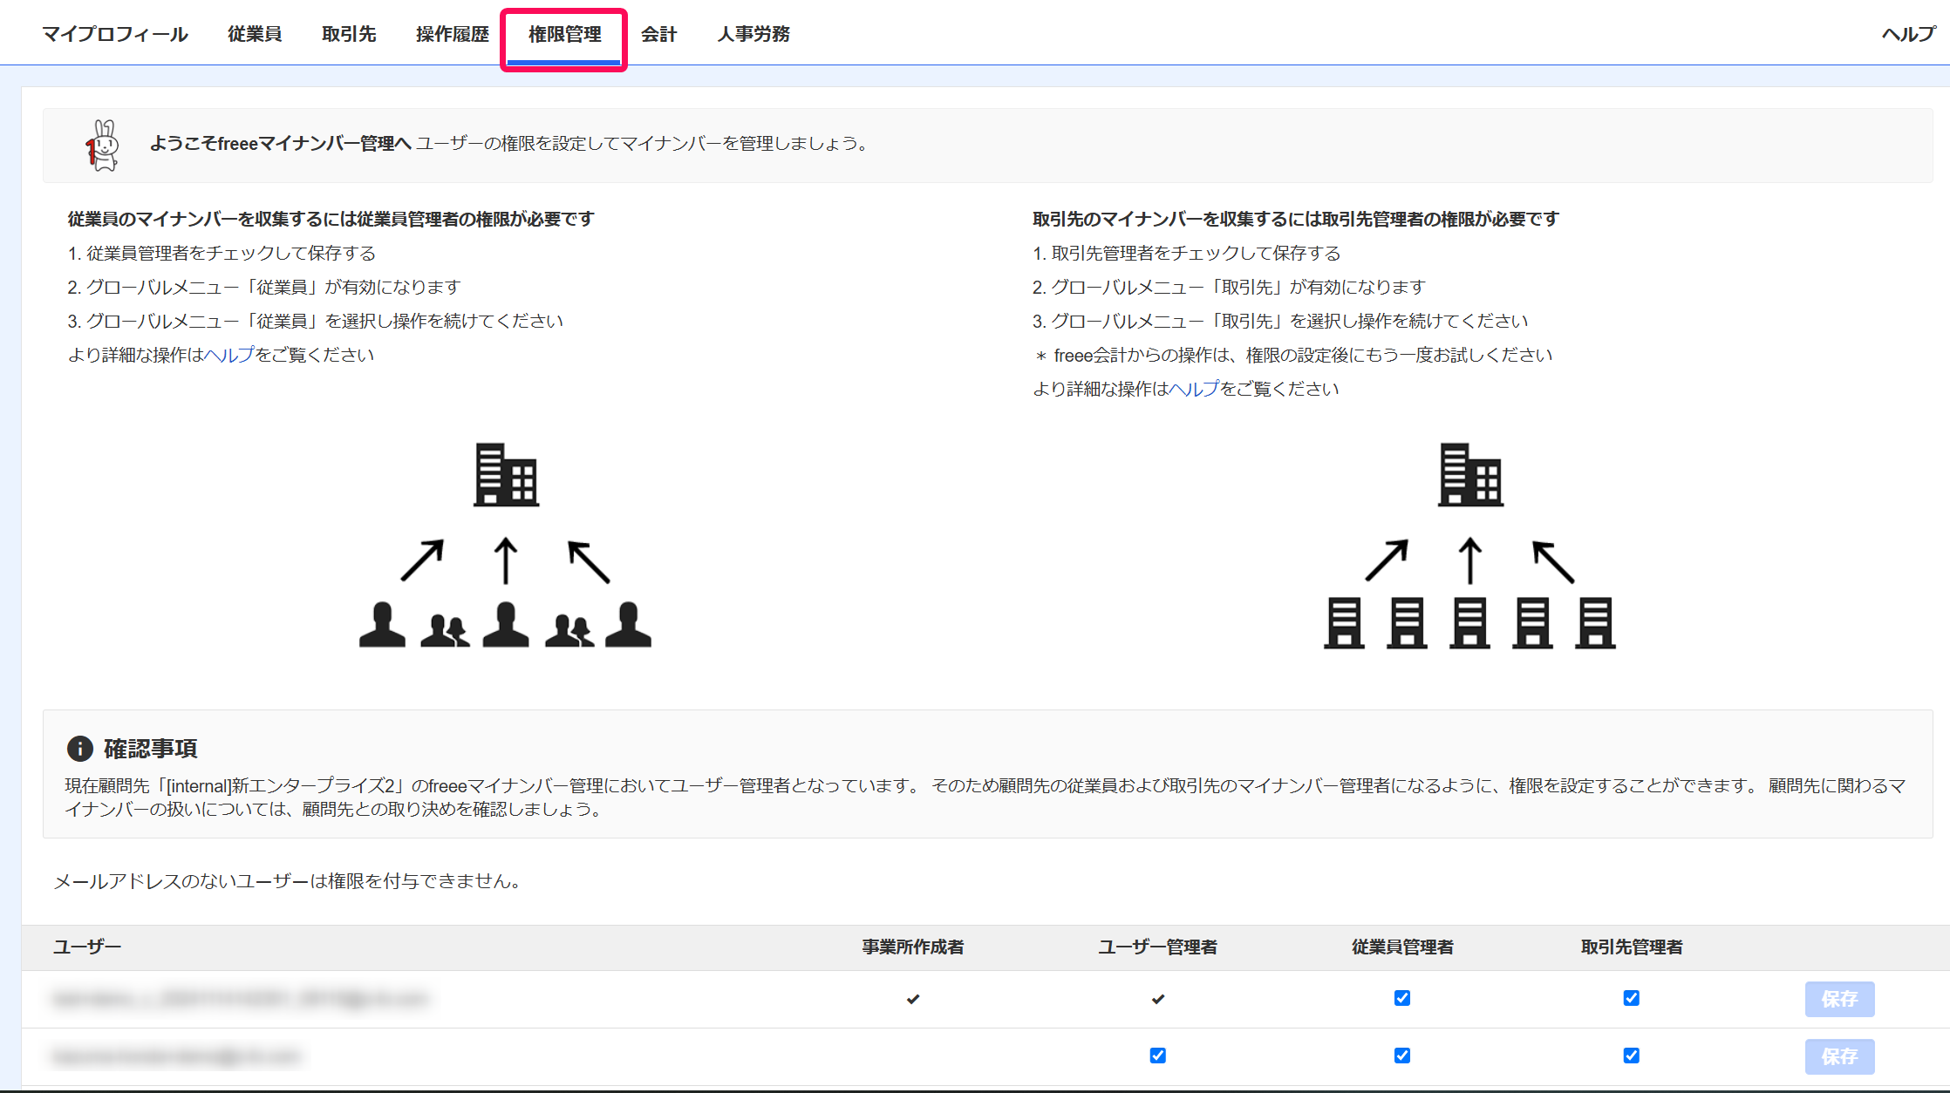This screenshot has width=1950, height=1093.
Task: Open ヘルプ link in partner instructions
Action: point(1193,389)
